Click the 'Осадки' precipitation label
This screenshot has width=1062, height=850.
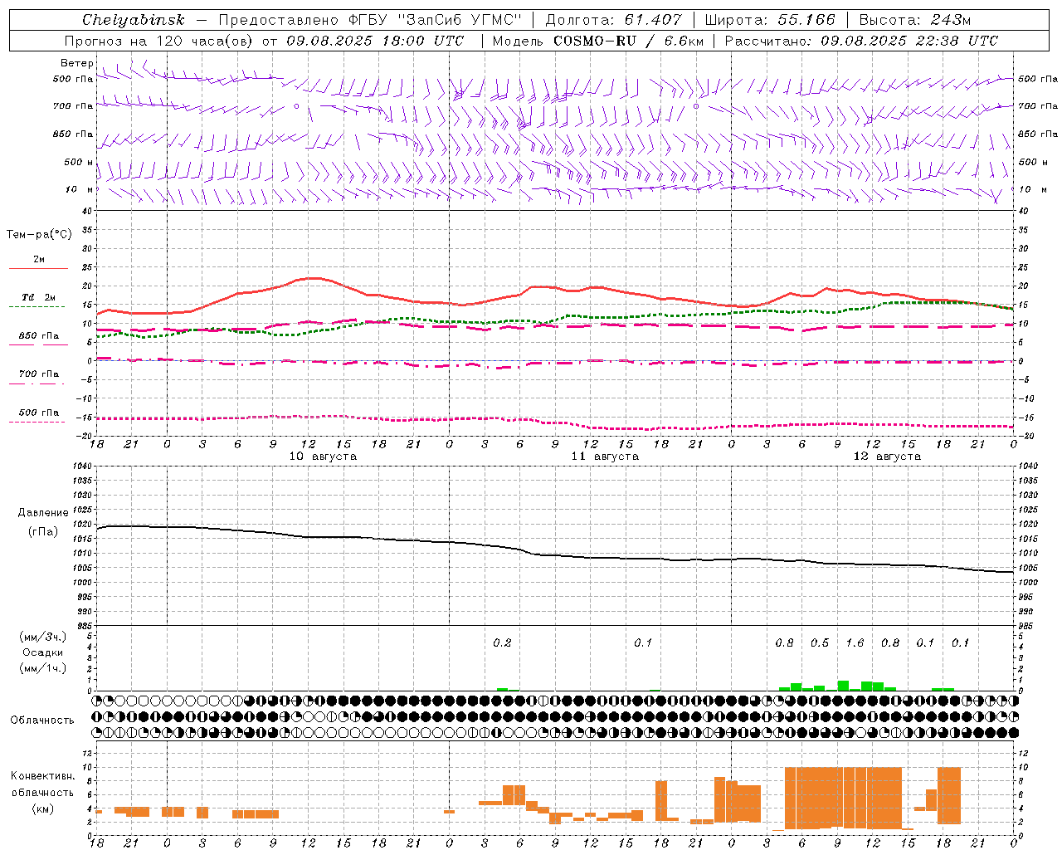pos(43,652)
